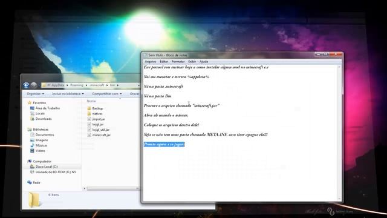Open Locais in the Favoritos list
387x218 pixels.
tap(40, 113)
